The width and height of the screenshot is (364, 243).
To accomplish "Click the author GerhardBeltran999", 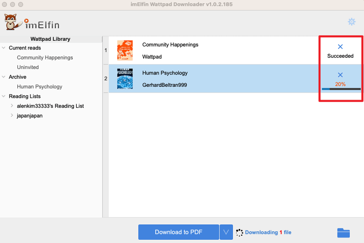I will 164,85.
